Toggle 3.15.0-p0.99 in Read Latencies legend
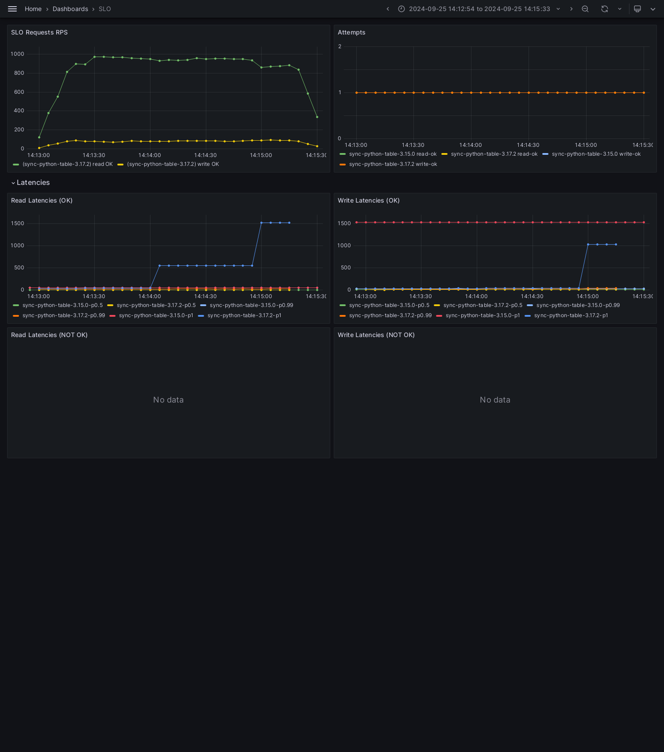Viewport: 664px width, 752px height. click(251, 305)
